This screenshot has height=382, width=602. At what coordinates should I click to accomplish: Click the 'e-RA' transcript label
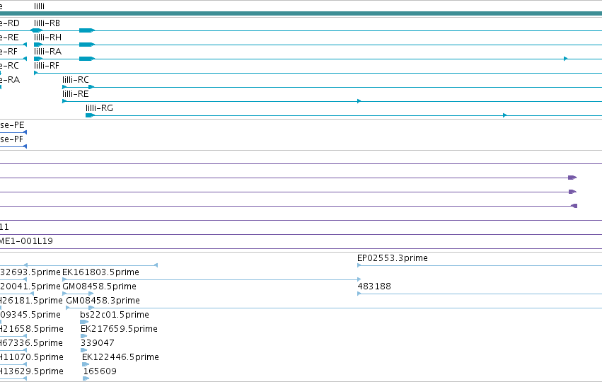[10, 80]
